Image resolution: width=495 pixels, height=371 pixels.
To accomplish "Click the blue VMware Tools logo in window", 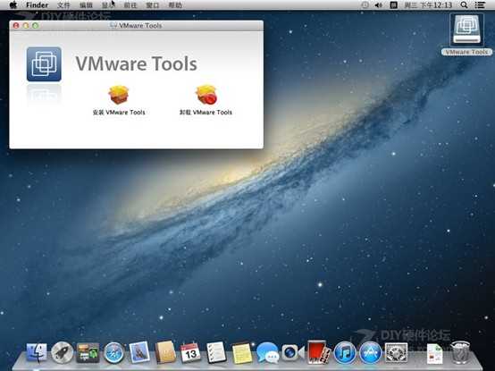I will (x=44, y=64).
